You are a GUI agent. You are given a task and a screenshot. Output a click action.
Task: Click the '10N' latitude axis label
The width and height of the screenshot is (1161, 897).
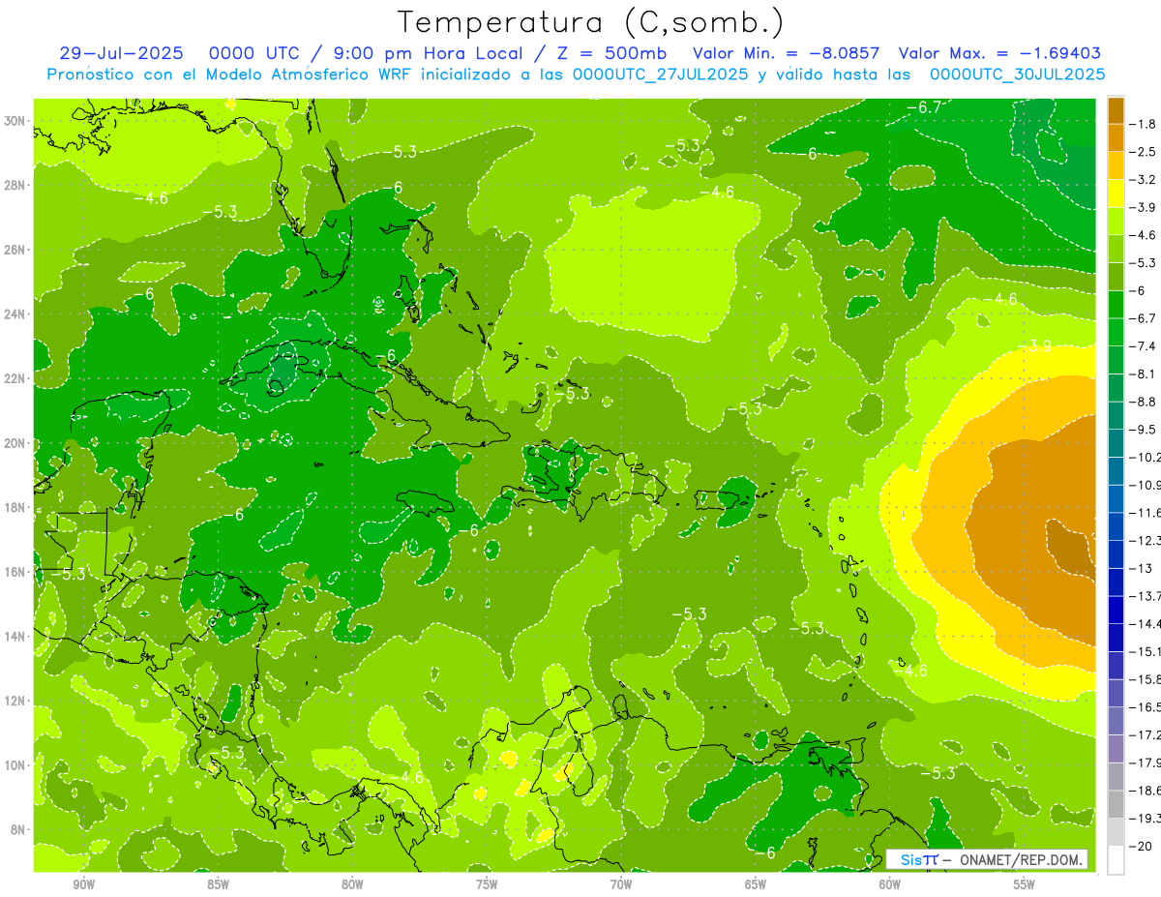coord(16,765)
